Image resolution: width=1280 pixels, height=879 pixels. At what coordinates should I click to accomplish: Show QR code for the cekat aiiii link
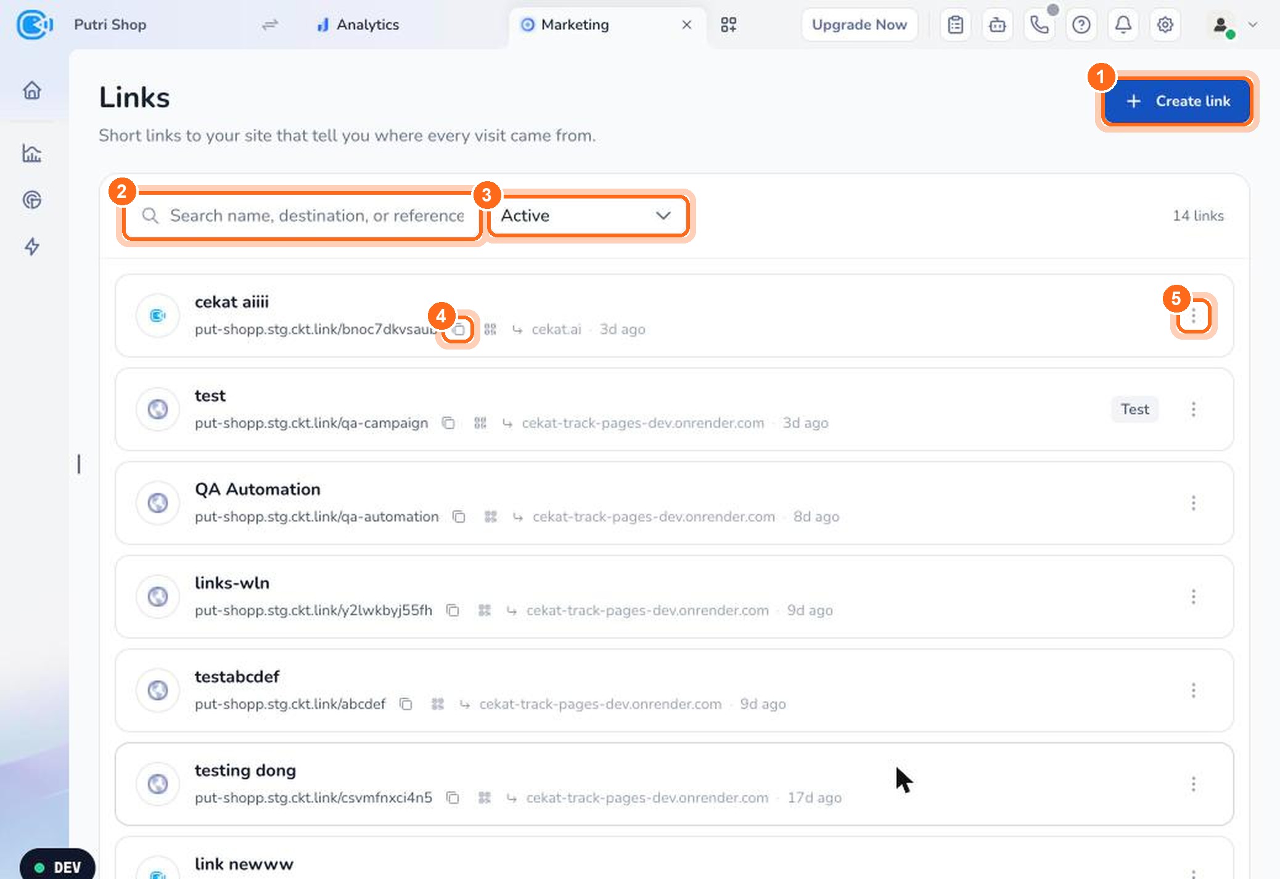pyautogui.click(x=490, y=329)
